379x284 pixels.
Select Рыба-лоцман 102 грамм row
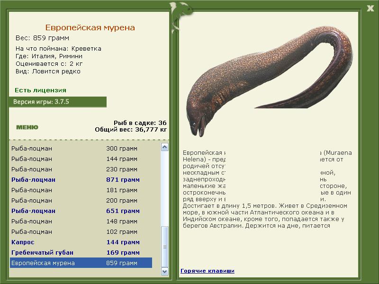click(x=81, y=231)
